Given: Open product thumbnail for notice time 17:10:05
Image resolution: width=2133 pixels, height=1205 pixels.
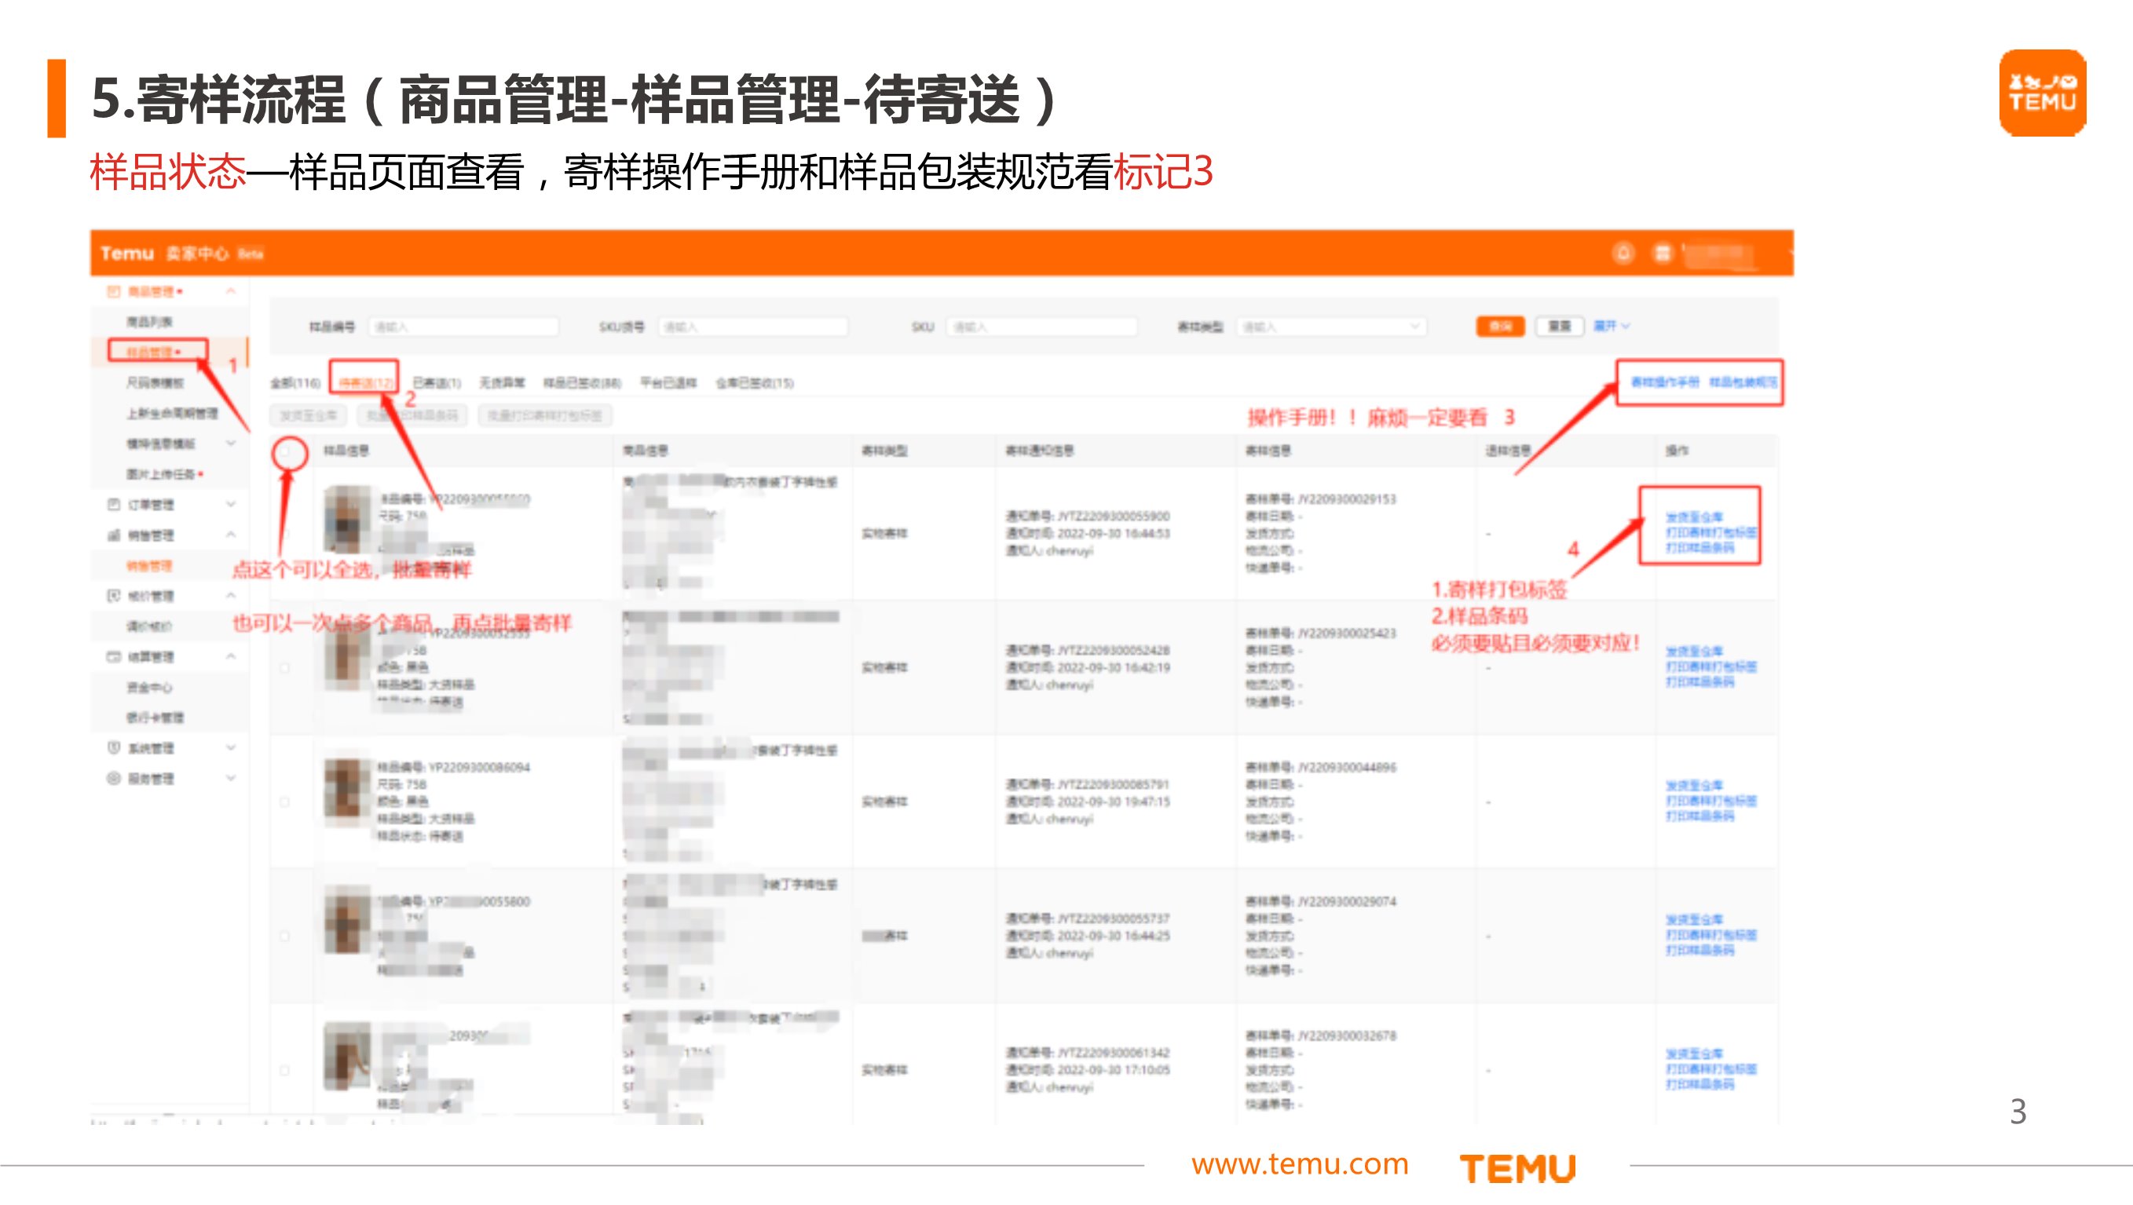Looking at the screenshot, I should 348,1056.
